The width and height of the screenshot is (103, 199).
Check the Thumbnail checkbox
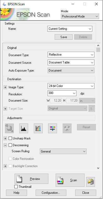(16, 186)
